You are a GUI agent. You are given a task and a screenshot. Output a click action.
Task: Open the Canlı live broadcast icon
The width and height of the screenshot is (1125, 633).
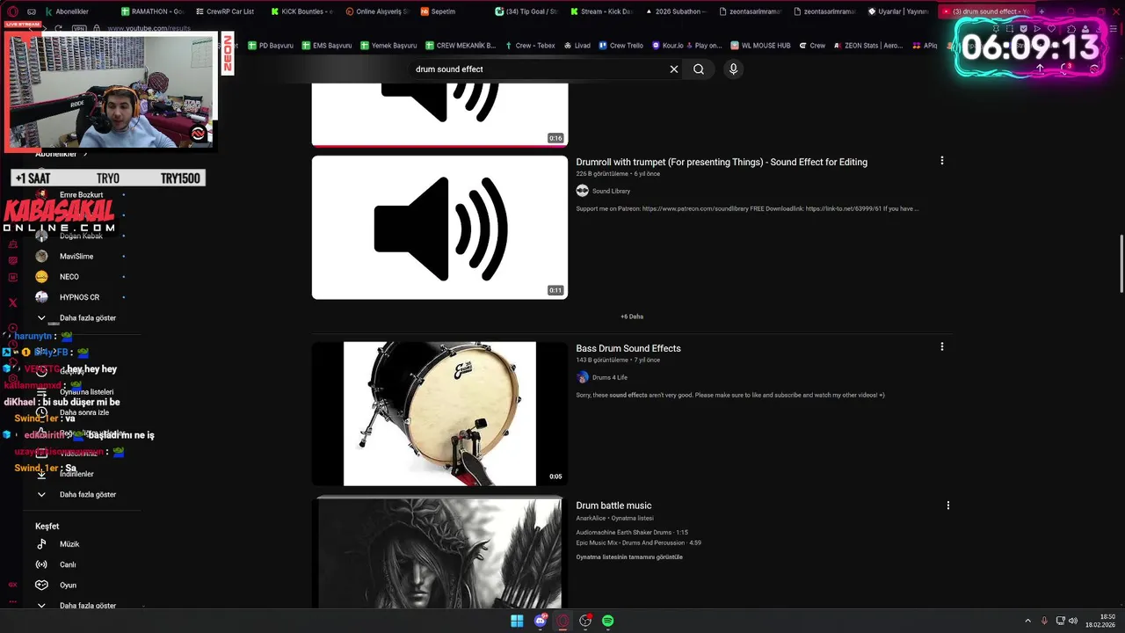pyautogui.click(x=41, y=564)
